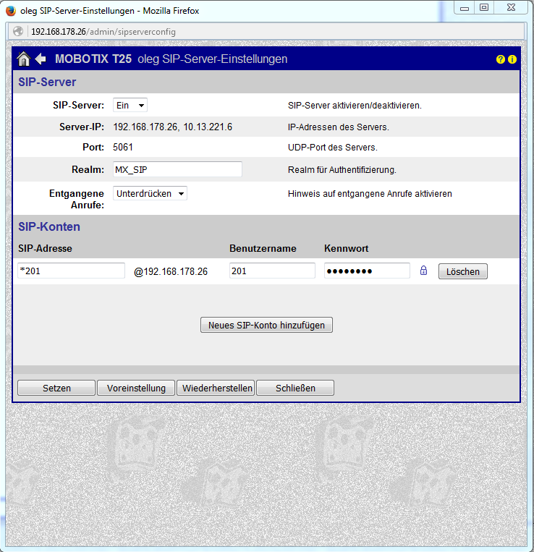Click the text @192.168.178.26
The width and height of the screenshot is (534, 552).
click(170, 271)
